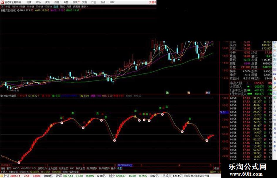This screenshot has height=178, width=277.
Task: Open the 市场 menu
Action: (x=38, y=2)
